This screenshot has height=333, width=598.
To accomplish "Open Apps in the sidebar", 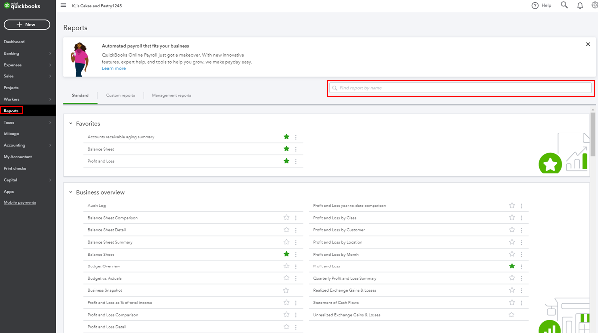I will point(9,191).
